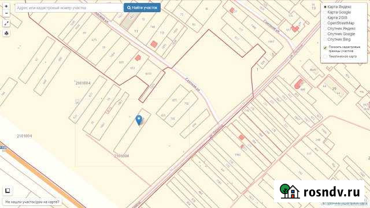
Task: Open the 'Не нашли участок/дом на карте?' link
Action: coord(32,202)
